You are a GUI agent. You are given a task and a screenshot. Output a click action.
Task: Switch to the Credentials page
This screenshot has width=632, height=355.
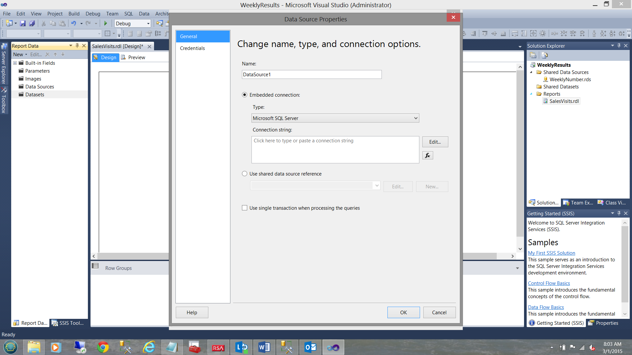[192, 48]
